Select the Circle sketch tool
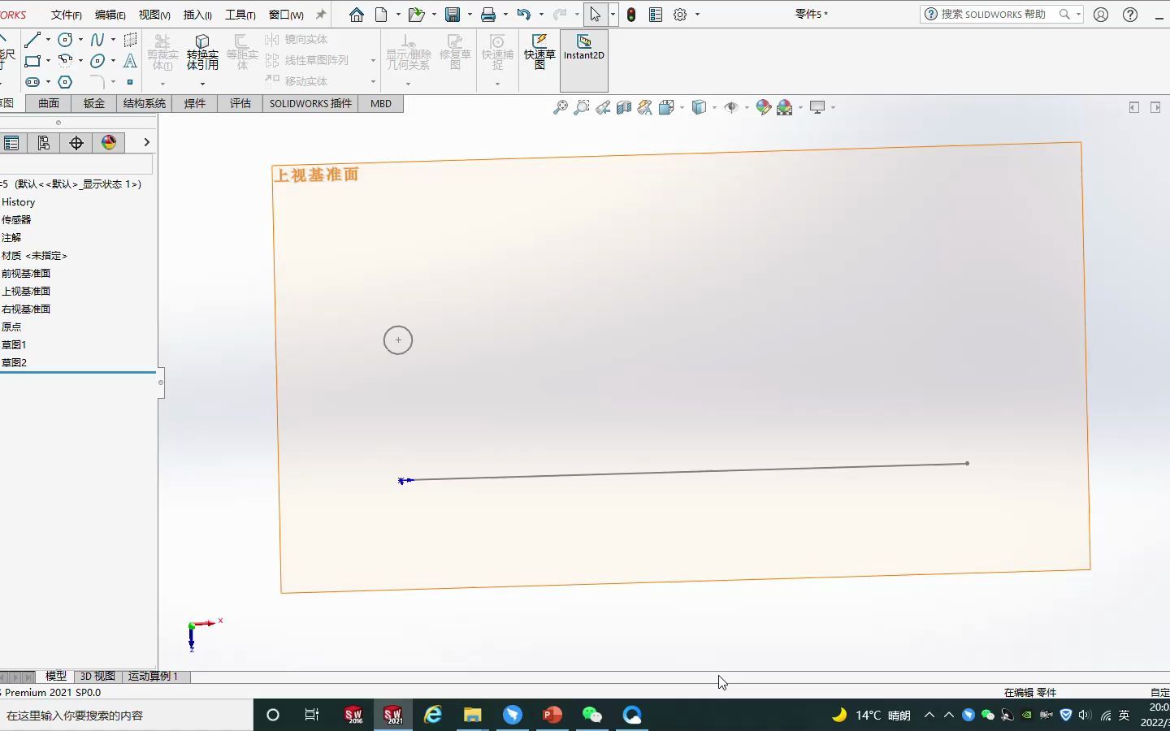The width and height of the screenshot is (1170, 731). point(65,41)
